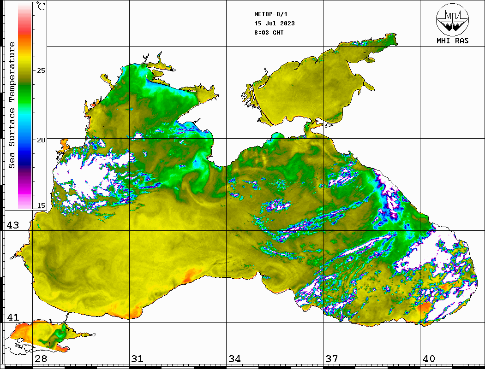
Task: Click the '15' mark on temperature scale
Action: 41,205
